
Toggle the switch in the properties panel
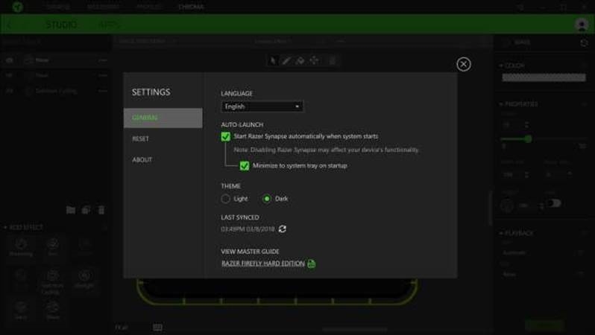pos(554,203)
